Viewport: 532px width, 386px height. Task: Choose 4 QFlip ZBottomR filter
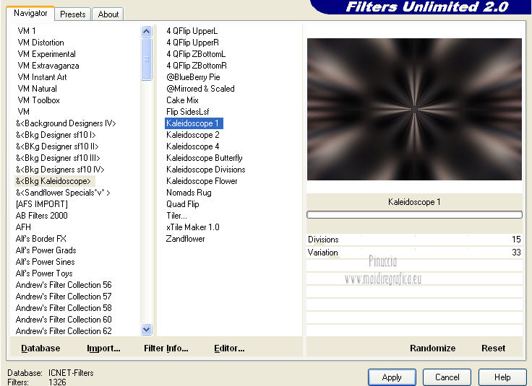click(x=197, y=66)
